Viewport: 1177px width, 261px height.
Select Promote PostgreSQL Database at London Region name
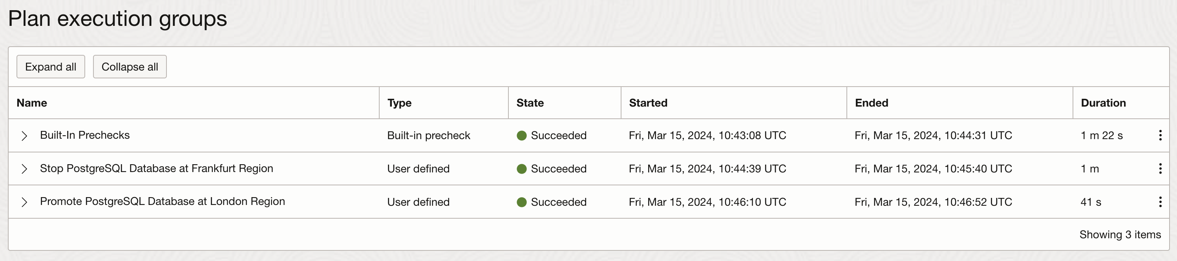162,201
